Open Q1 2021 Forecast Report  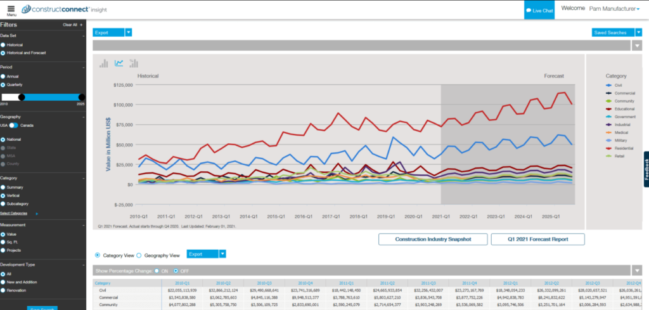(x=537, y=239)
